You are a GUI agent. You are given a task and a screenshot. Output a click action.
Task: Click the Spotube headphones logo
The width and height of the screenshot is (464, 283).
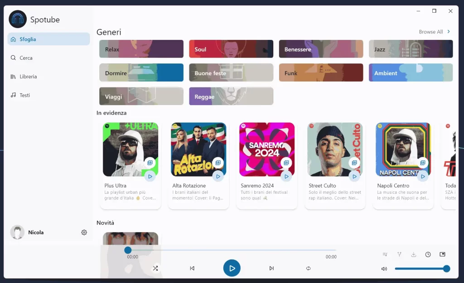click(18, 19)
